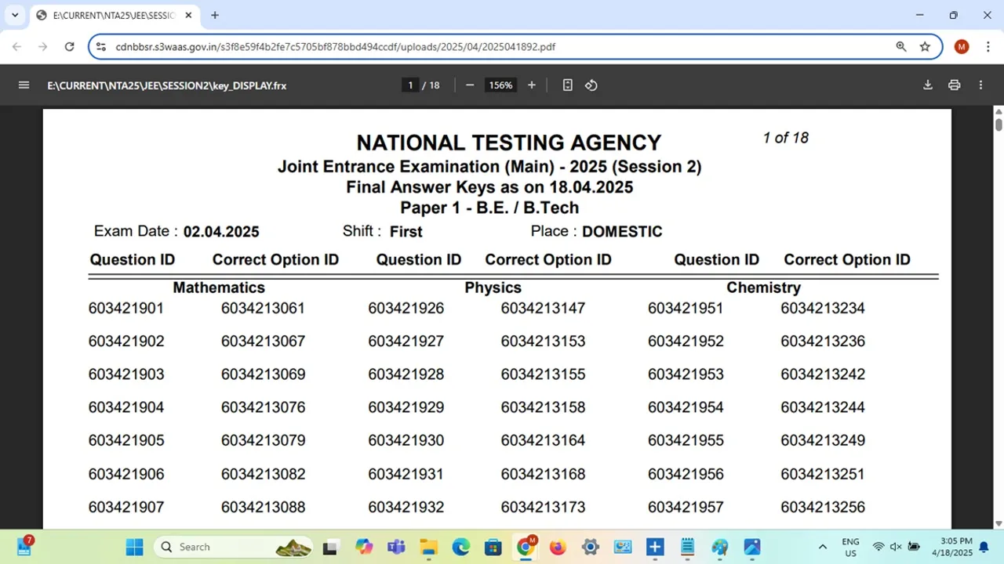Viewport: 1004px width, 564px height.
Task: Open Notepad icon on taskbar
Action: (687, 547)
